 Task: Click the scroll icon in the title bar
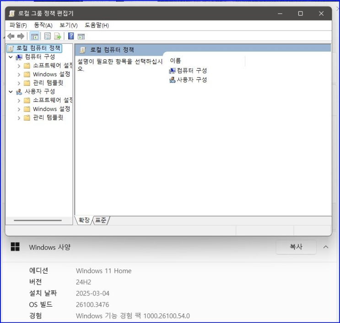pos(12,13)
